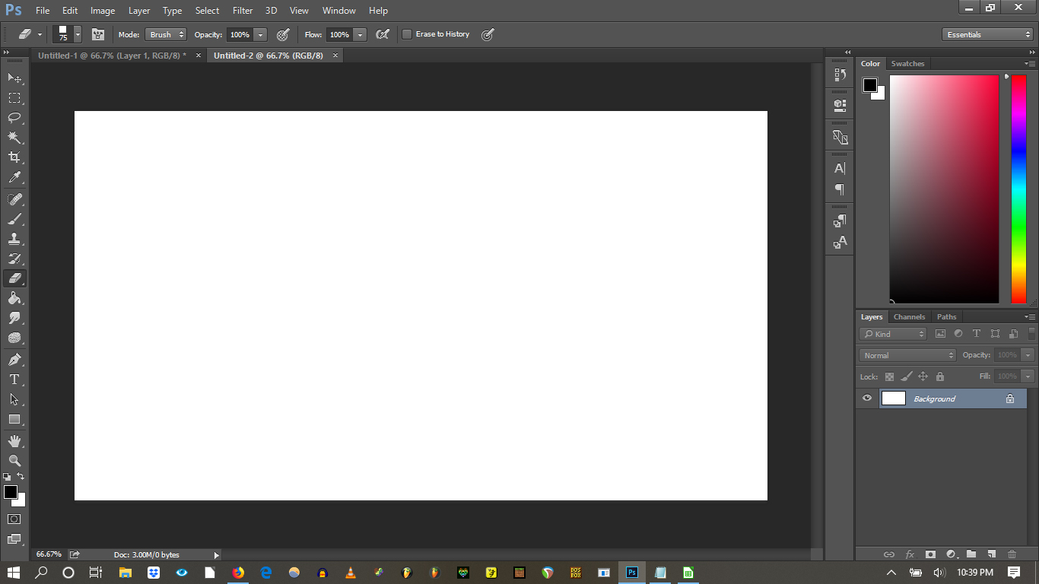Screen dimensions: 1039x584
Task: Toggle lock layer position
Action: click(x=923, y=376)
